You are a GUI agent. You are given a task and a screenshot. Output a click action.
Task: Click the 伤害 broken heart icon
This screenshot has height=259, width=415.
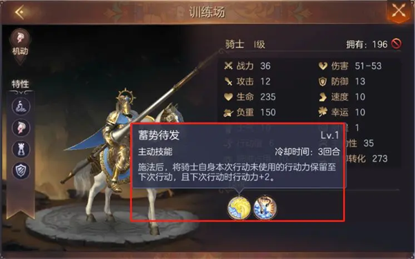pos(323,66)
